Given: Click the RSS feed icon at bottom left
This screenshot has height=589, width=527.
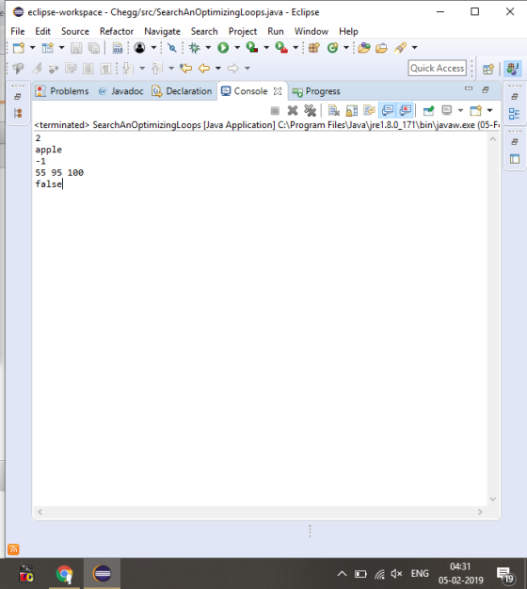Looking at the screenshot, I should [x=13, y=549].
